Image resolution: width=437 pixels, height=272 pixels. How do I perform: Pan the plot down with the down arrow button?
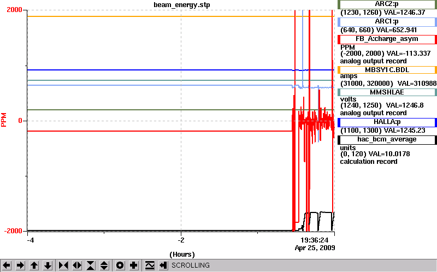click(48, 265)
